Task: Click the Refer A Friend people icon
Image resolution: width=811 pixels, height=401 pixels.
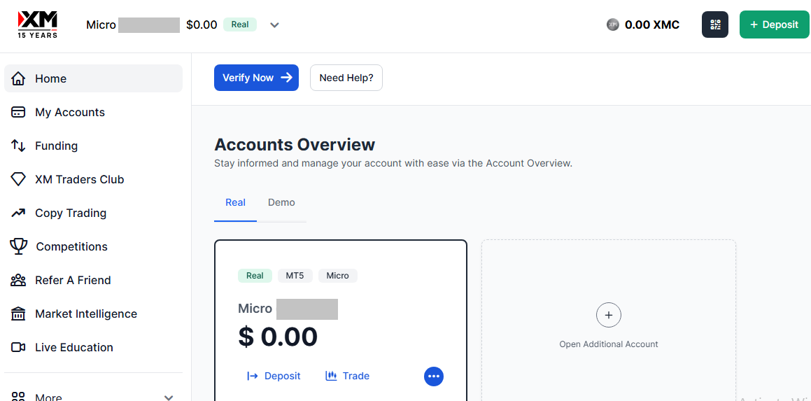Action: [x=19, y=280]
